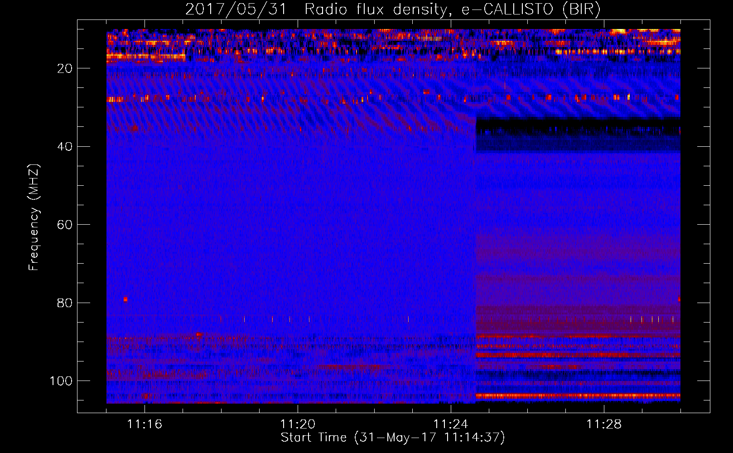The image size is (733, 453).
Task: Click the '11:20' time tick label
Action: pos(298,424)
